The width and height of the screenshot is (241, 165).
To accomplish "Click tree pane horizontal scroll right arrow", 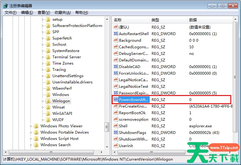I will tap(101, 152).
